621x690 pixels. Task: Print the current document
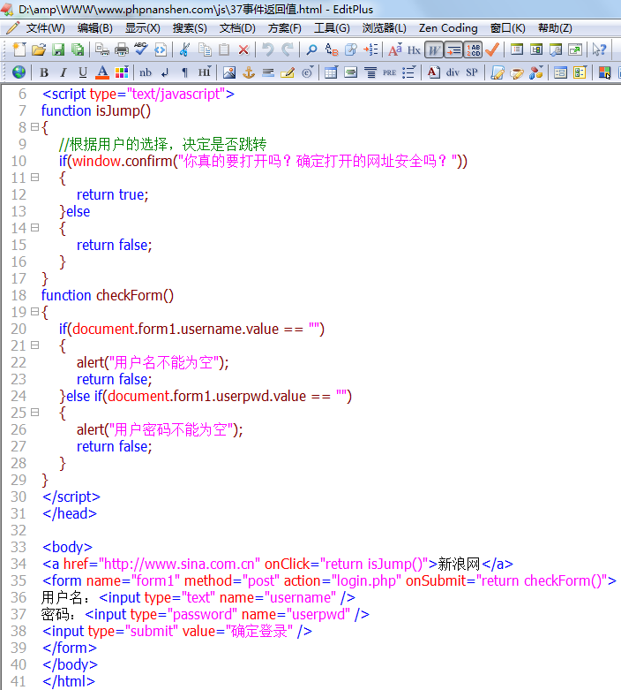pos(122,49)
